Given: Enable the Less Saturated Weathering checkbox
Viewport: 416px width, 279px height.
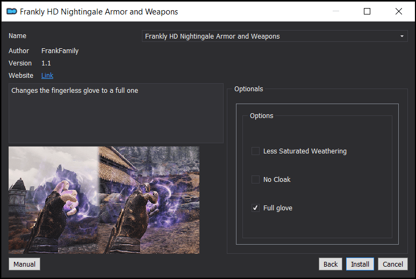Looking at the screenshot, I should click(255, 151).
